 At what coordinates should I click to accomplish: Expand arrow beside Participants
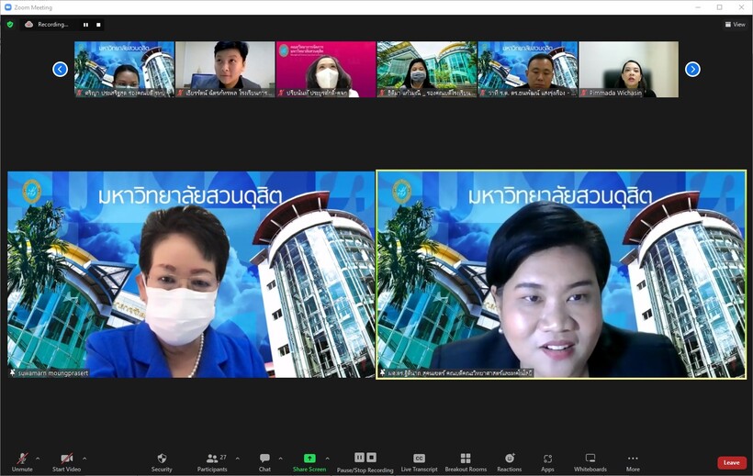click(x=237, y=459)
